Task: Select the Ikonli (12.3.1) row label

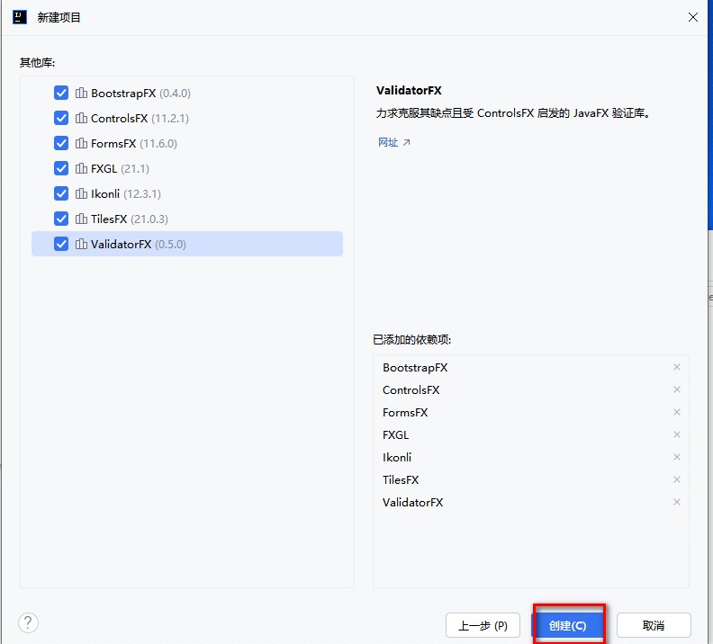Action: [x=126, y=194]
